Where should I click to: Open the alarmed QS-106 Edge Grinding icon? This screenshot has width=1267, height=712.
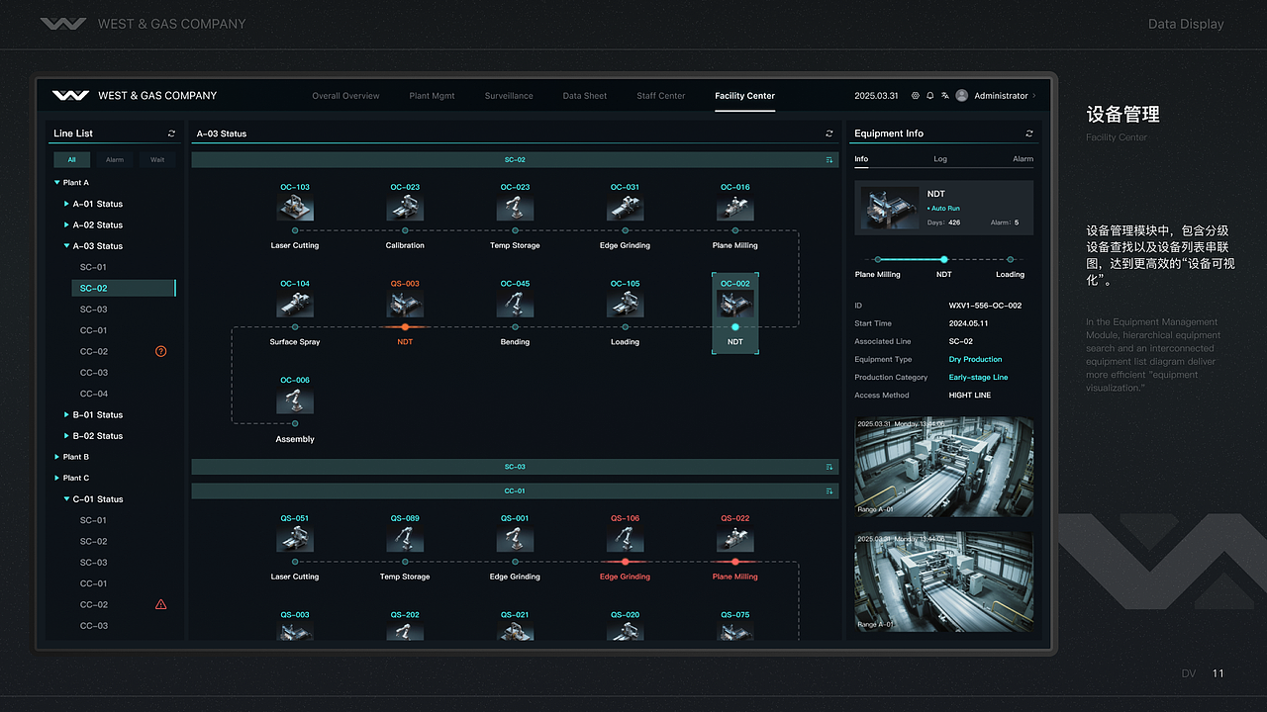point(625,538)
